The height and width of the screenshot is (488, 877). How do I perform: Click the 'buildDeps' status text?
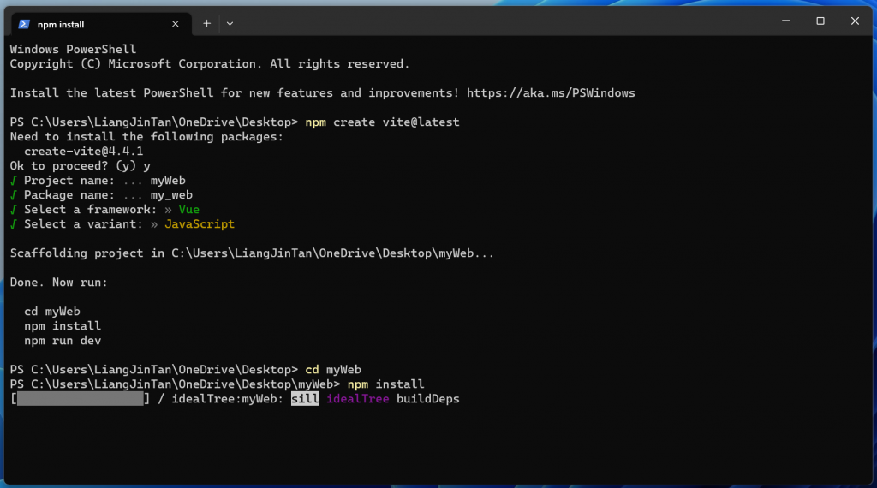(428, 399)
